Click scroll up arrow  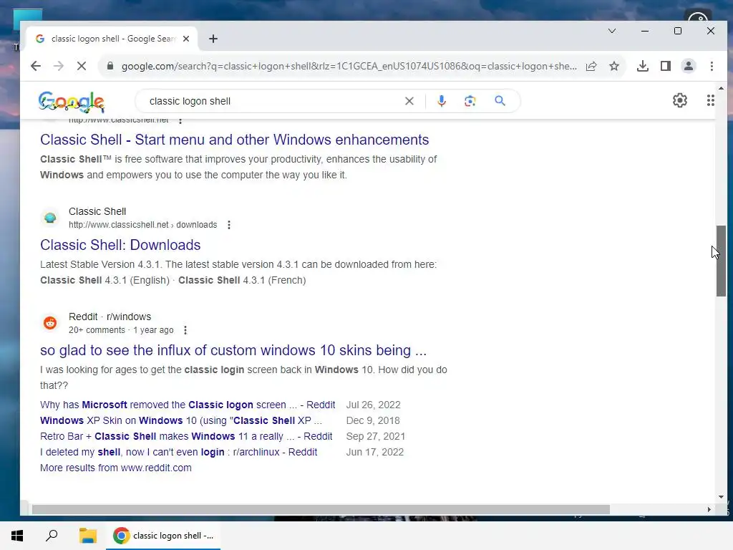721,88
